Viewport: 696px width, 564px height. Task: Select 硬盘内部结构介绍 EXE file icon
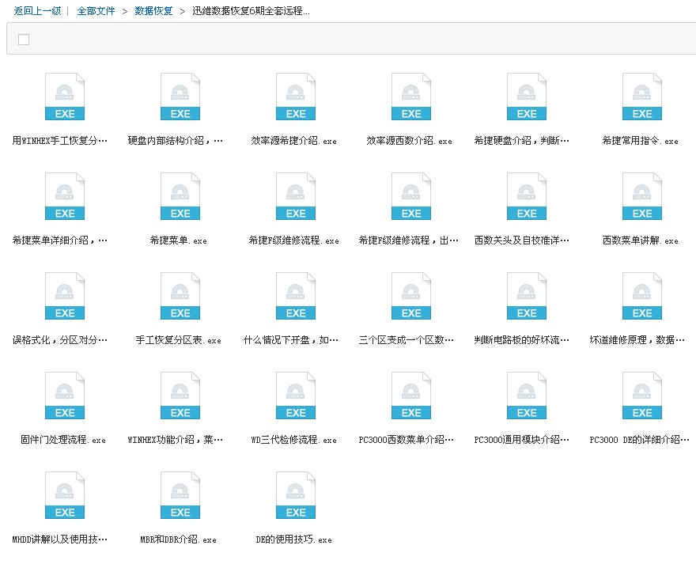coord(180,97)
